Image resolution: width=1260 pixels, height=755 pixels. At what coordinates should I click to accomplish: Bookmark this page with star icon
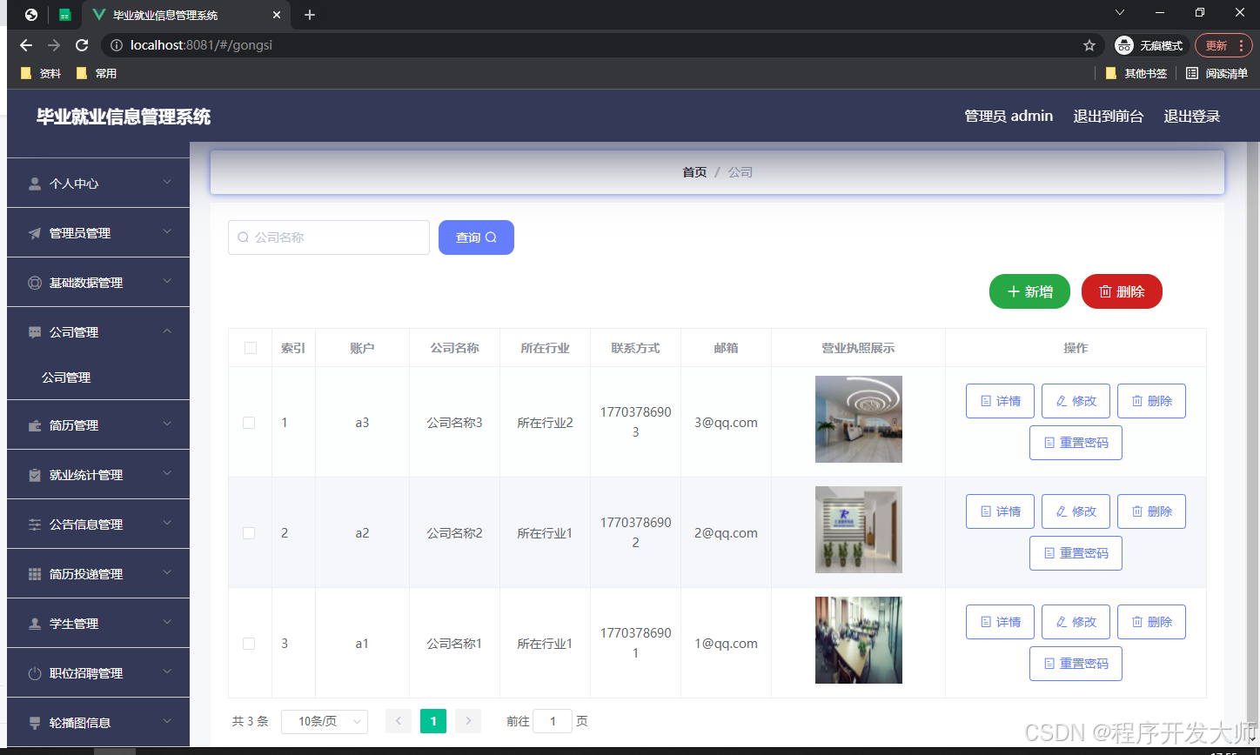click(x=1089, y=45)
